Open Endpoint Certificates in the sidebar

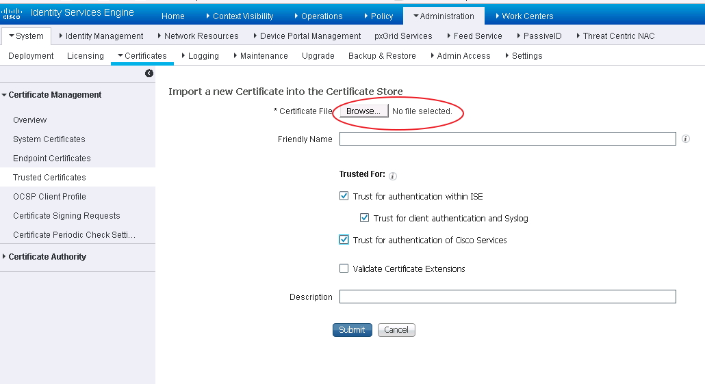[x=52, y=159]
